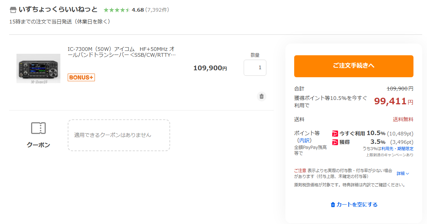Click the trash icon in カートを空にする
Screen dimensions: 427x224
[333, 205]
